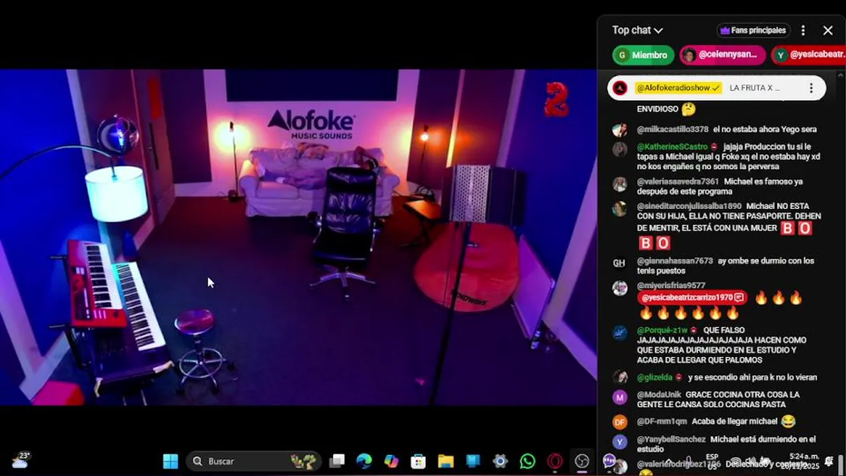
Task: Click @YanybellSanchez username
Action: click(x=672, y=439)
